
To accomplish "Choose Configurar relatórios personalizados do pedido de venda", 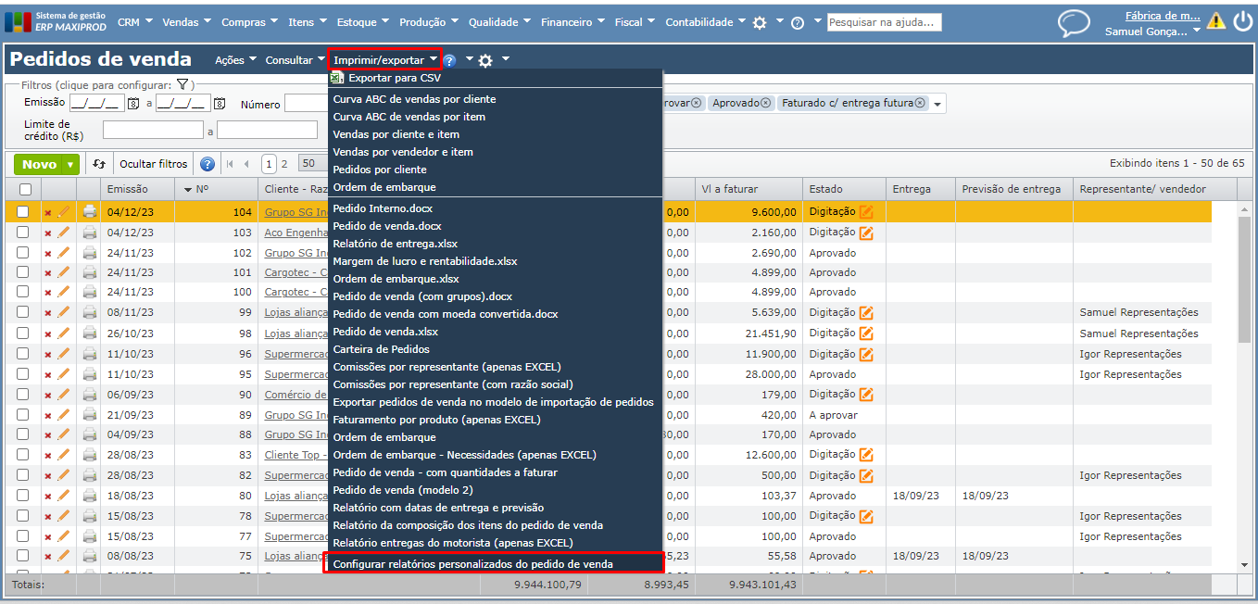I will pos(472,564).
